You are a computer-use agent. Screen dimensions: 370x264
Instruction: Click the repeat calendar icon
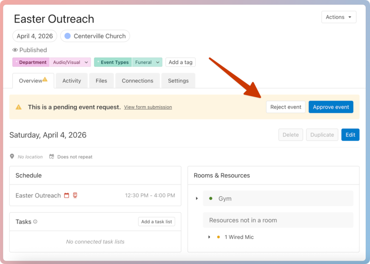pos(52,157)
